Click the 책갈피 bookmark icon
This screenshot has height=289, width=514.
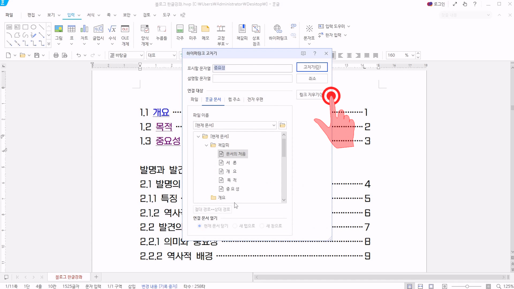(x=242, y=29)
